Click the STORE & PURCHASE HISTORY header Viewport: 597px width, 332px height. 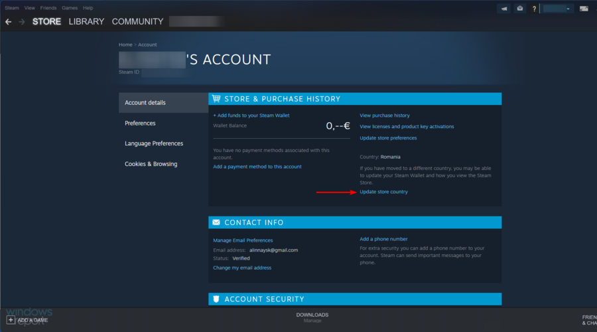[355, 99]
